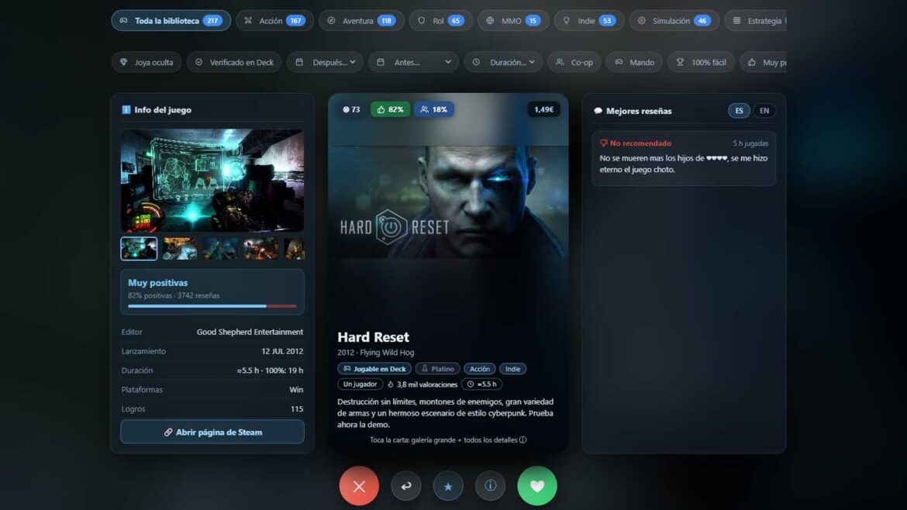Filter library by Acción genre
The height and width of the screenshot is (510, 907).
[274, 21]
